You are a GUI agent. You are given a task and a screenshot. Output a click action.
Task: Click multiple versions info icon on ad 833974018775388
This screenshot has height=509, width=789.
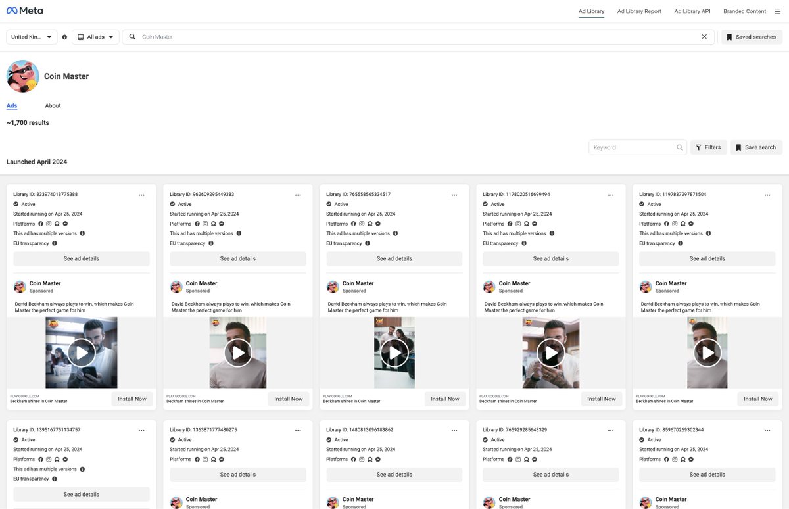click(x=82, y=233)
